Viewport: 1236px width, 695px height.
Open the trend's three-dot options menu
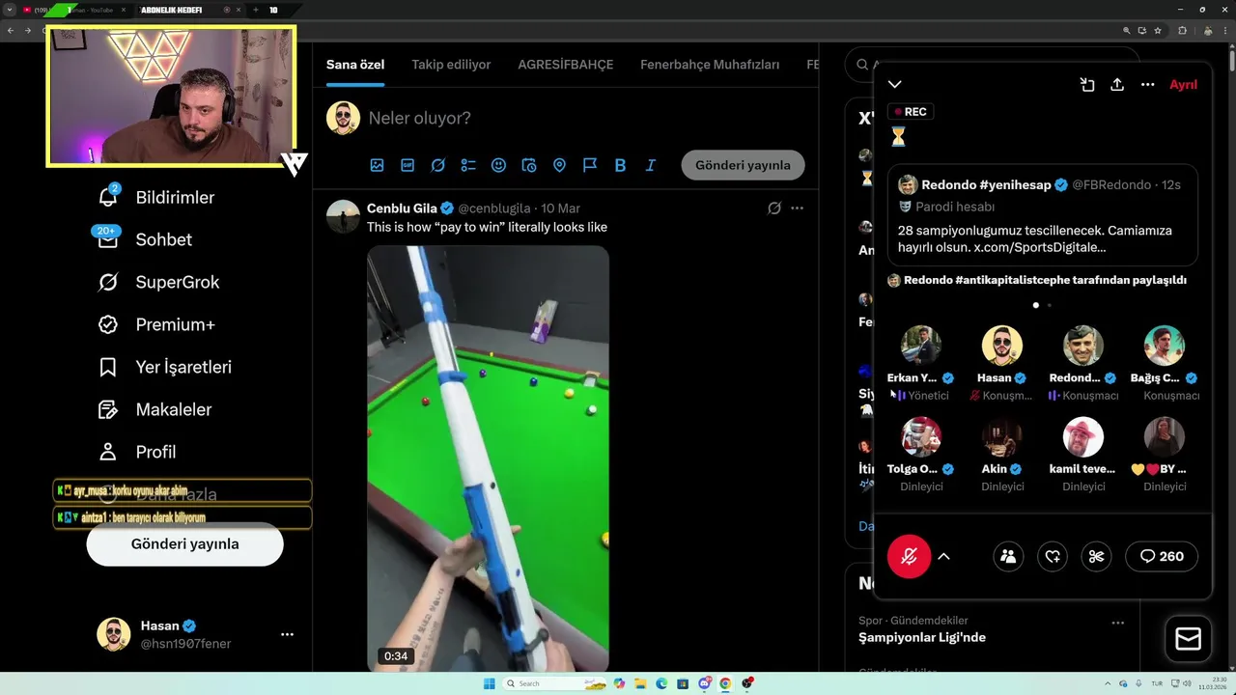tap(1117, 623)
